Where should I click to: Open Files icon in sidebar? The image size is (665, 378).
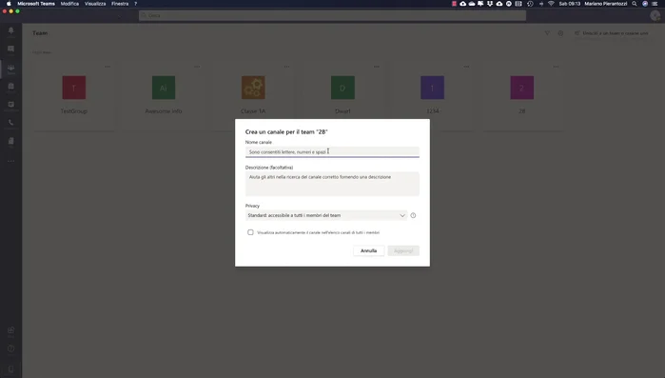coord(11,141)
